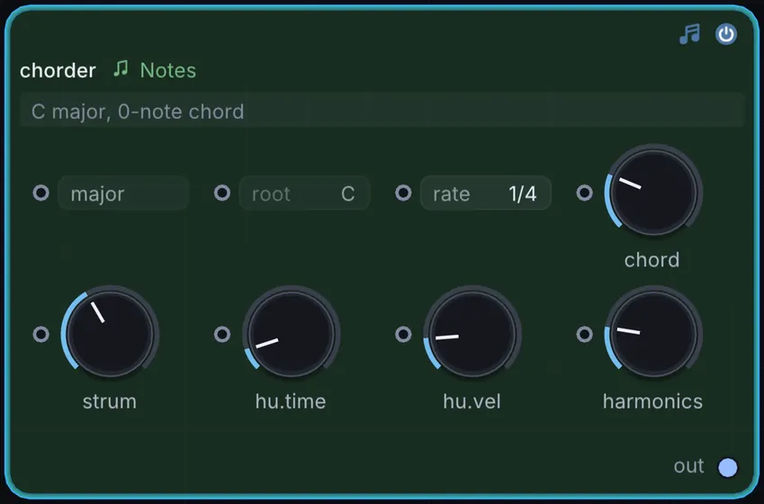Click the modulation port next to chord knob
The height and width of the screenshot is (504, 764).
pos(585,193)
